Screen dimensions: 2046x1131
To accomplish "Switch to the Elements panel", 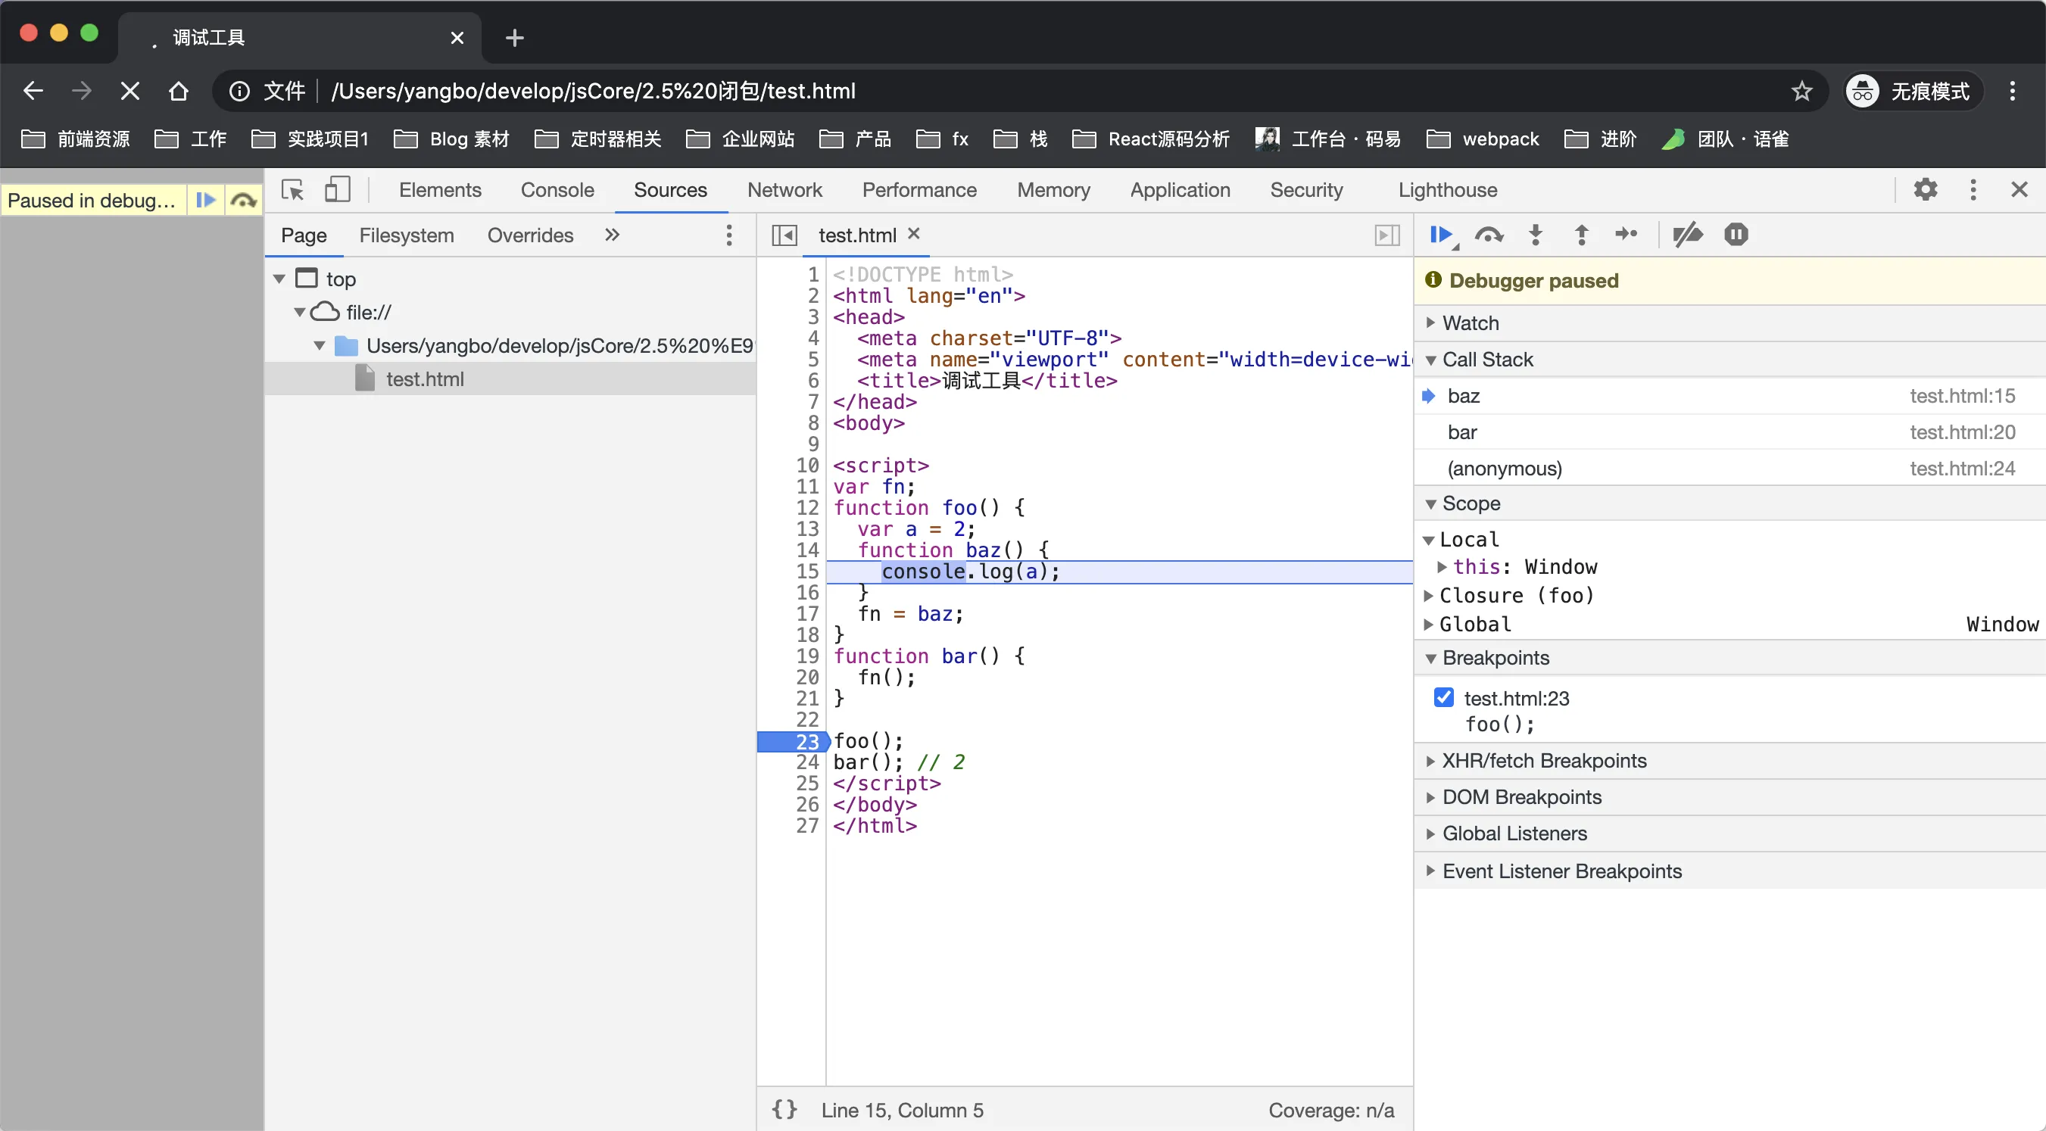I will pyautogui.click(x=440, y=190).
